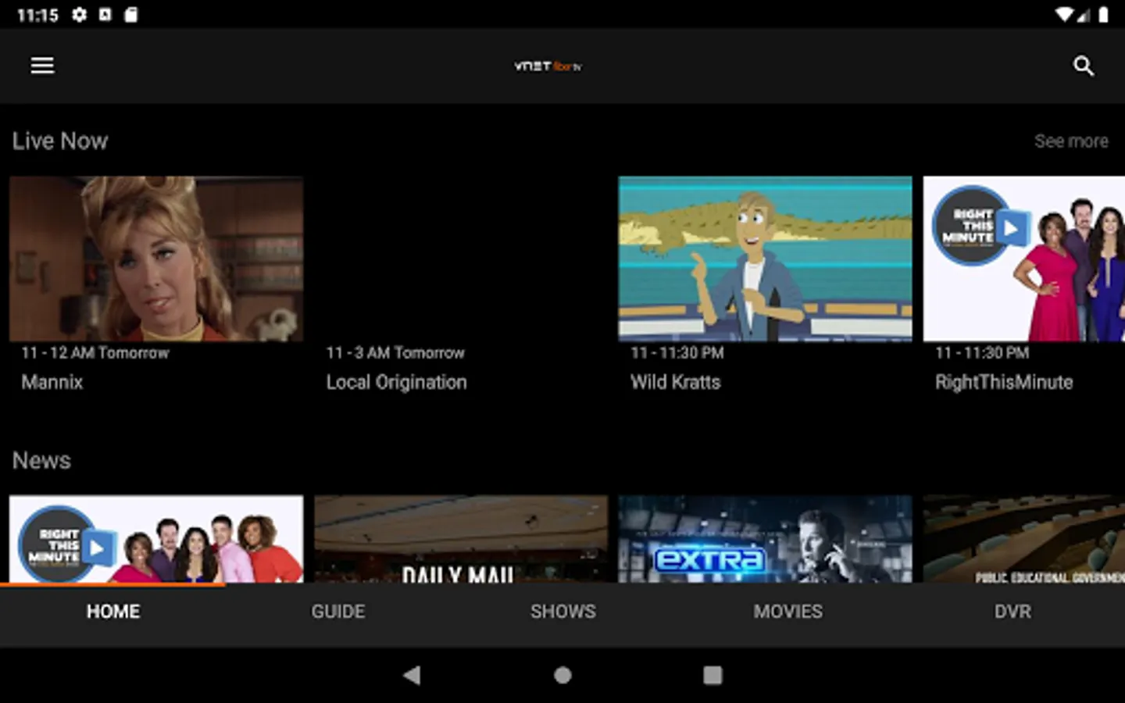Open the Daily Mail news thumbnail
The image size is (1125, 703).
pyautogui.click(x=461, y=539)
